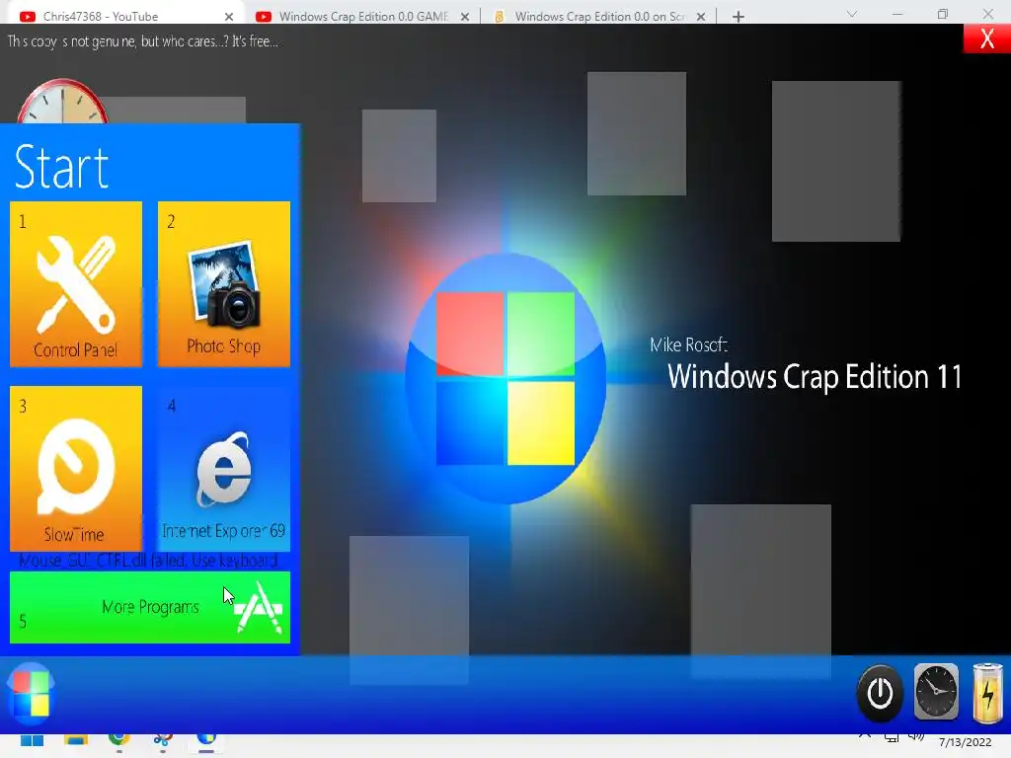Click the 7/13/2022 date in system tray
1011x758 pixels.
coord(965,742)
